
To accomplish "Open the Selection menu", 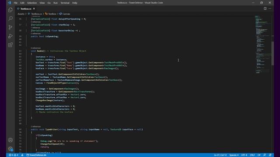I will [32, 3].
